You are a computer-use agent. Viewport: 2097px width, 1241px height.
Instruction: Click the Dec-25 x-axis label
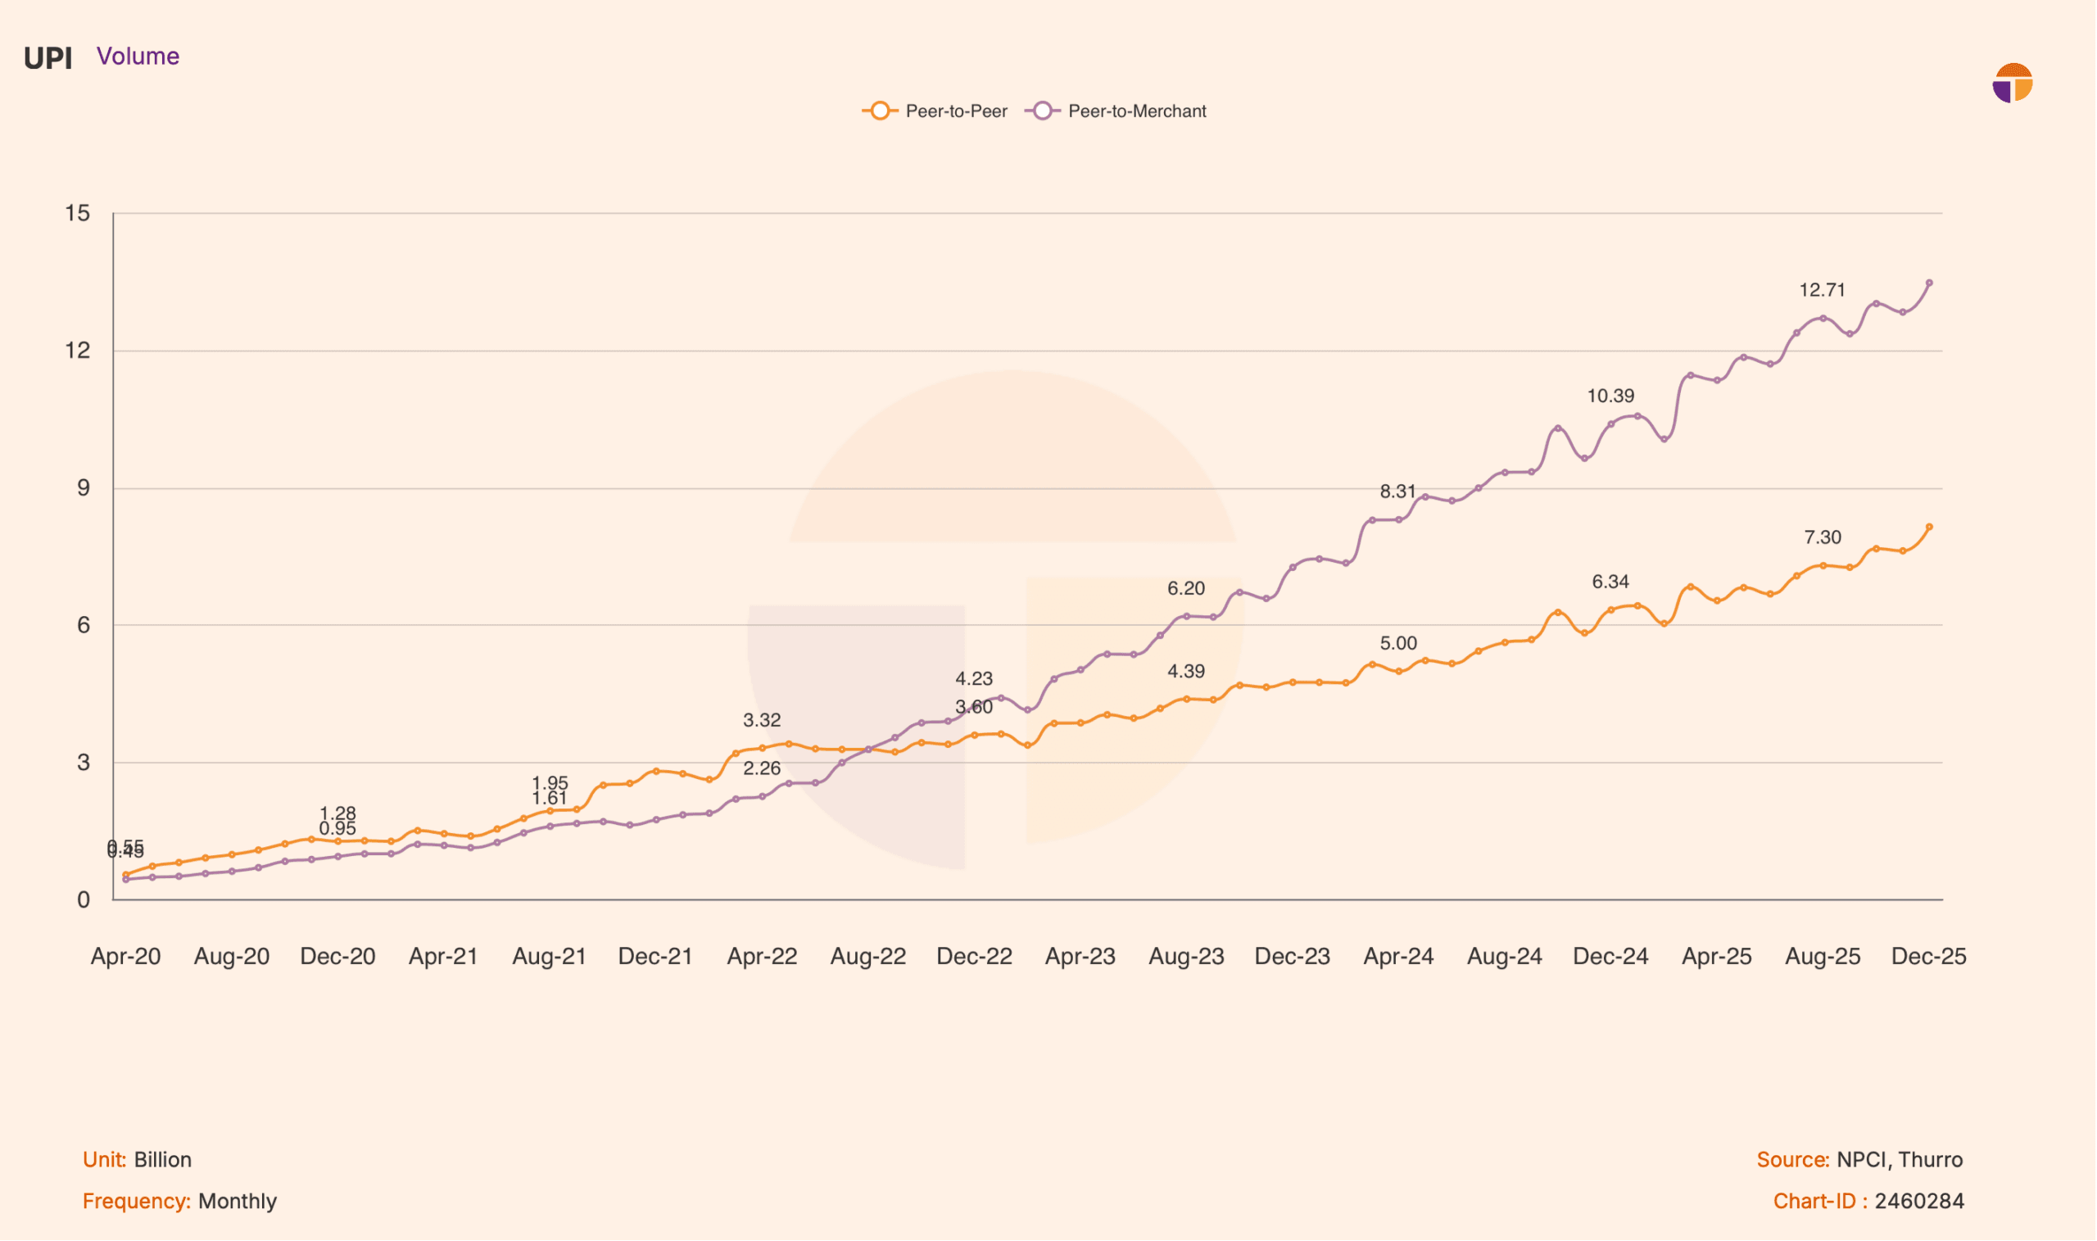tap(1928, 957)
